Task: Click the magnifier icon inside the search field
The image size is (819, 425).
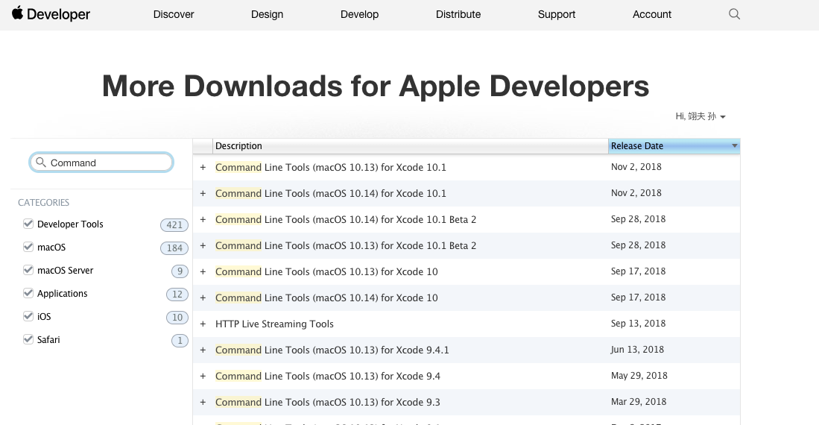Action: coord(40,163)
